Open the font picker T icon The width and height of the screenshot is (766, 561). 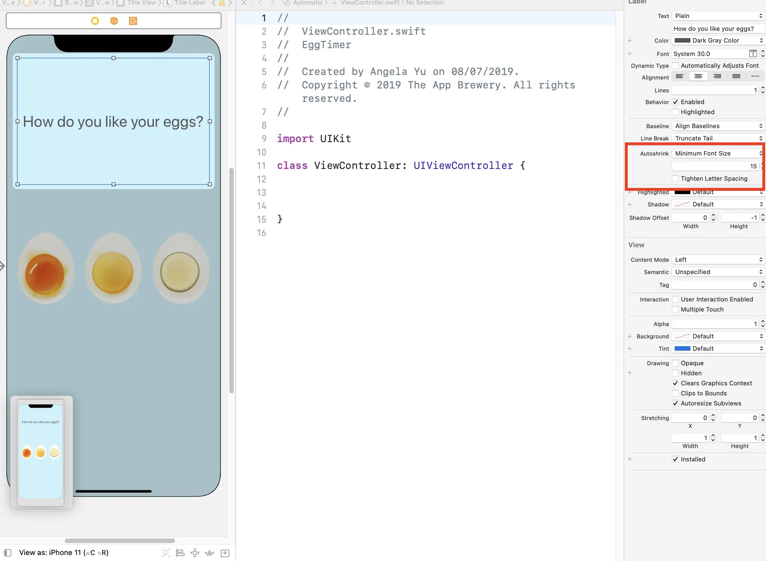(753, 54)
